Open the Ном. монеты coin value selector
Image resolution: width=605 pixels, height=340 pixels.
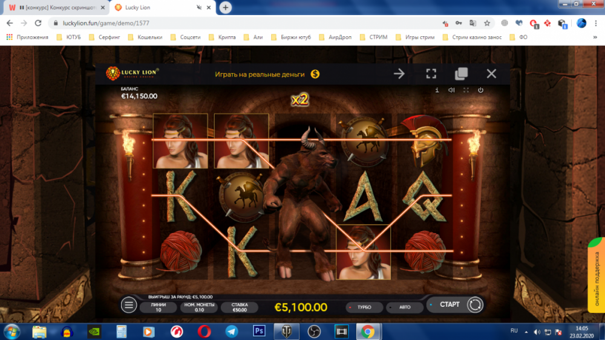coord(198,307)
